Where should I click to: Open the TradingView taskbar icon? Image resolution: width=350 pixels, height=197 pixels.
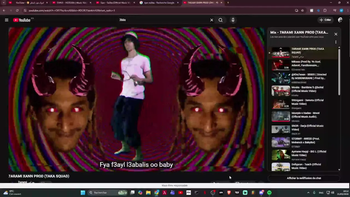click(237, 193)
